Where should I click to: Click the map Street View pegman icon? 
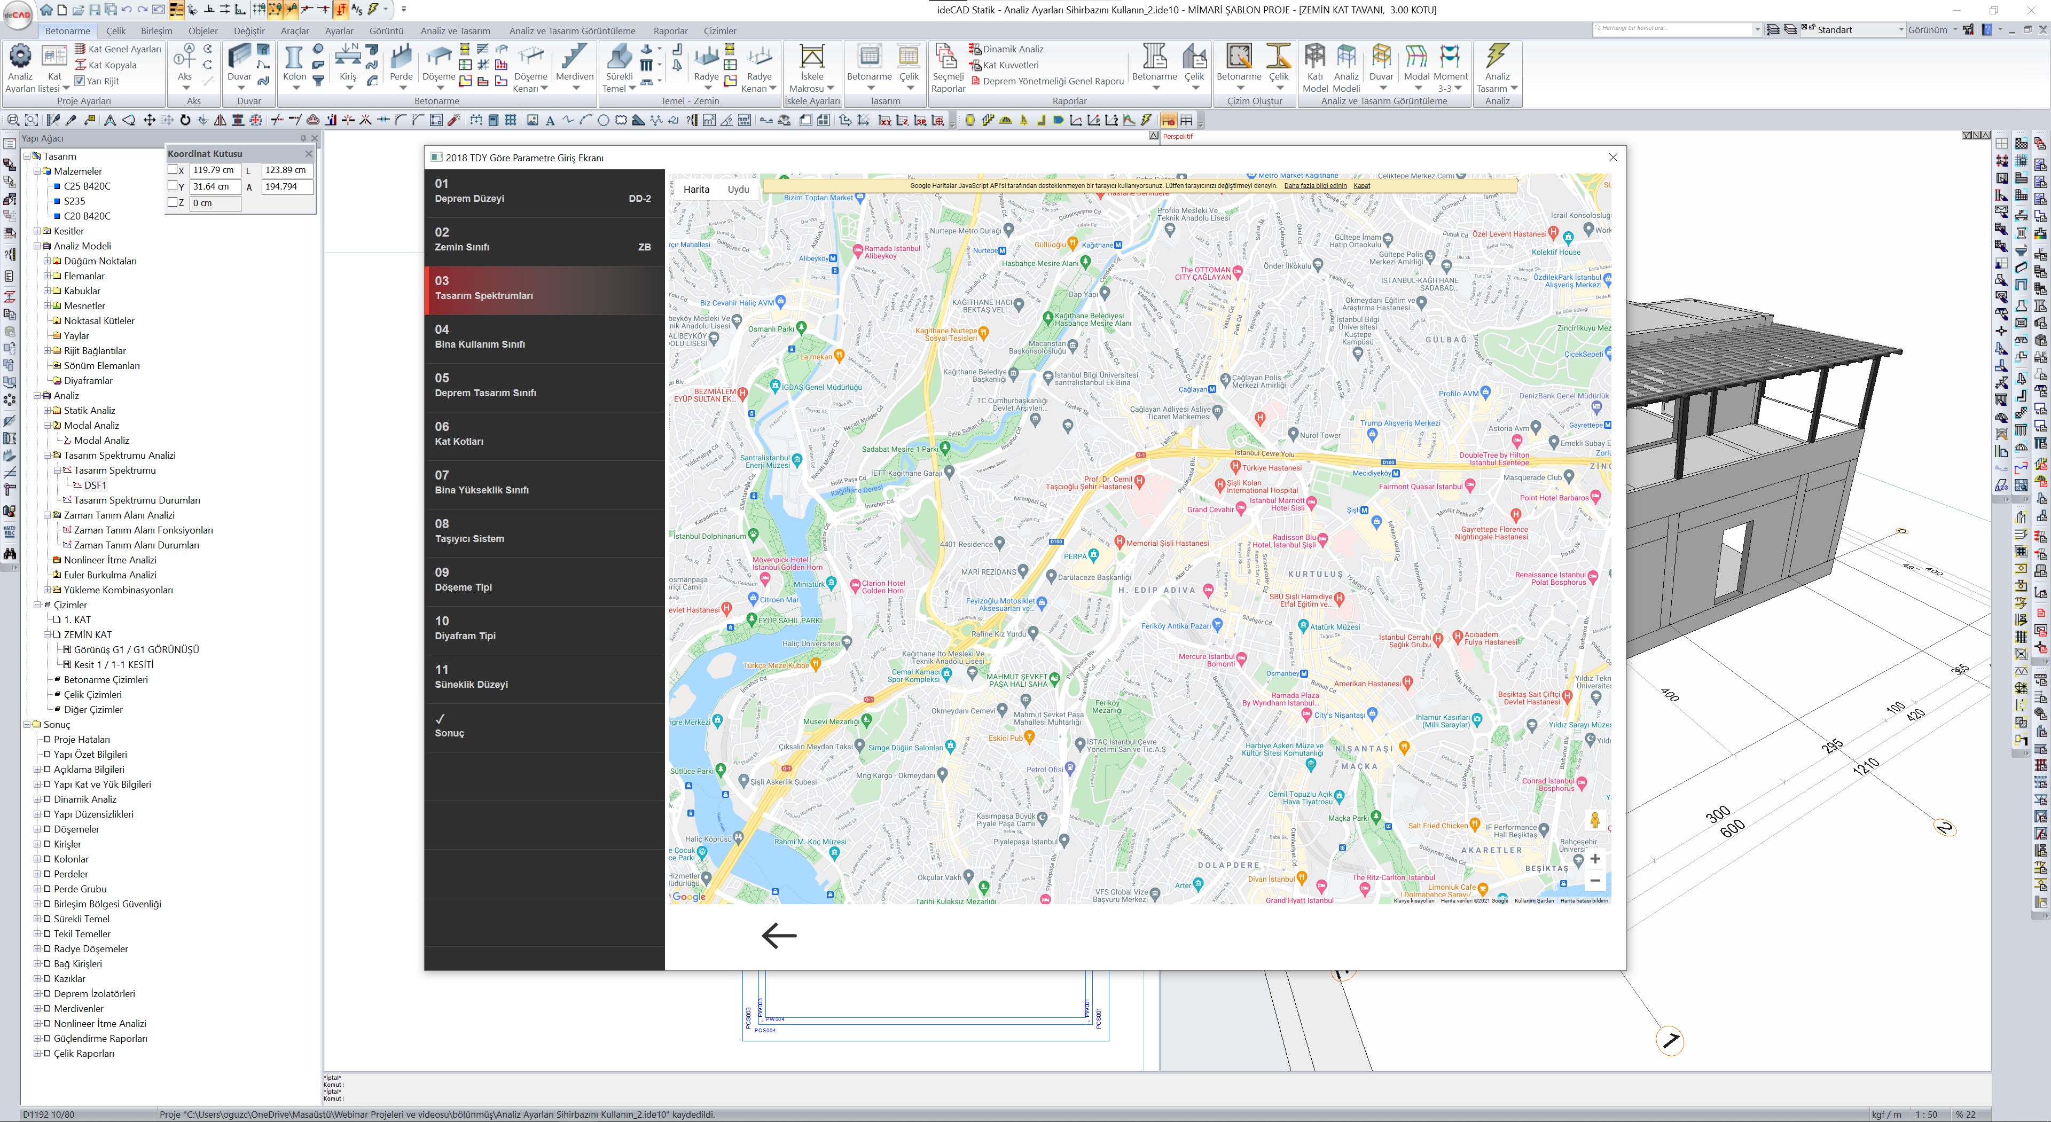pyautogui.click(x=1594, y=820)
